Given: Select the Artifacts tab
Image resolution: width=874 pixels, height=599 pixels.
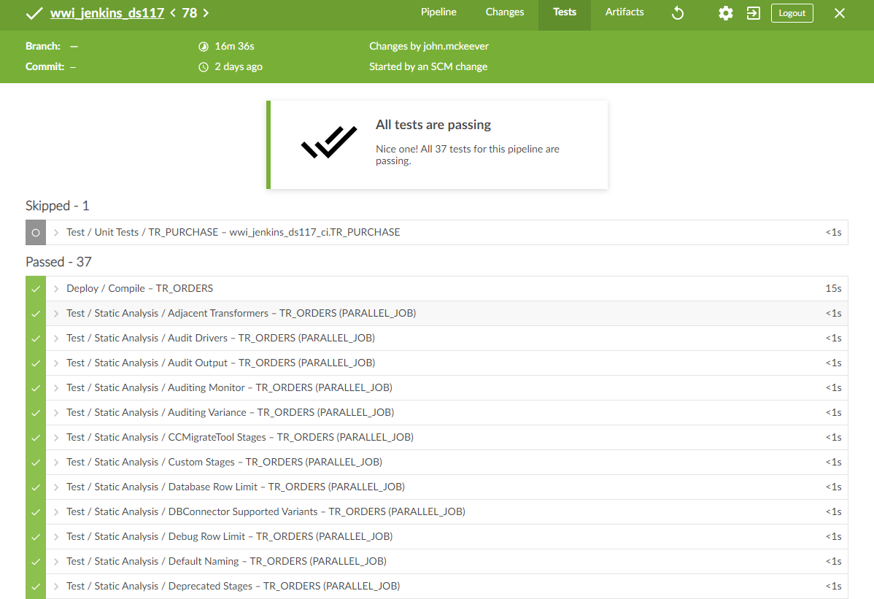Looking at the screenshot, I should point(624,12).
